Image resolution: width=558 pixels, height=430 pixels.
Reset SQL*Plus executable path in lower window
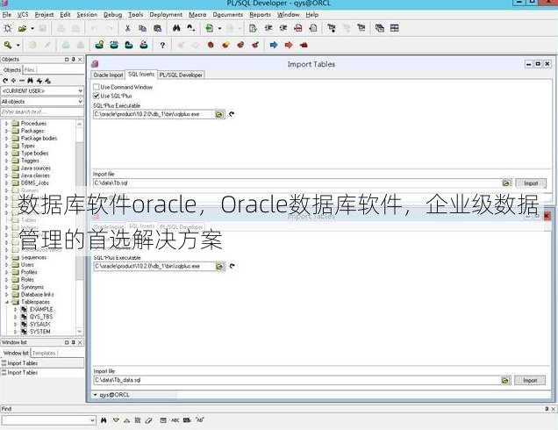click(x=232, y=266)
